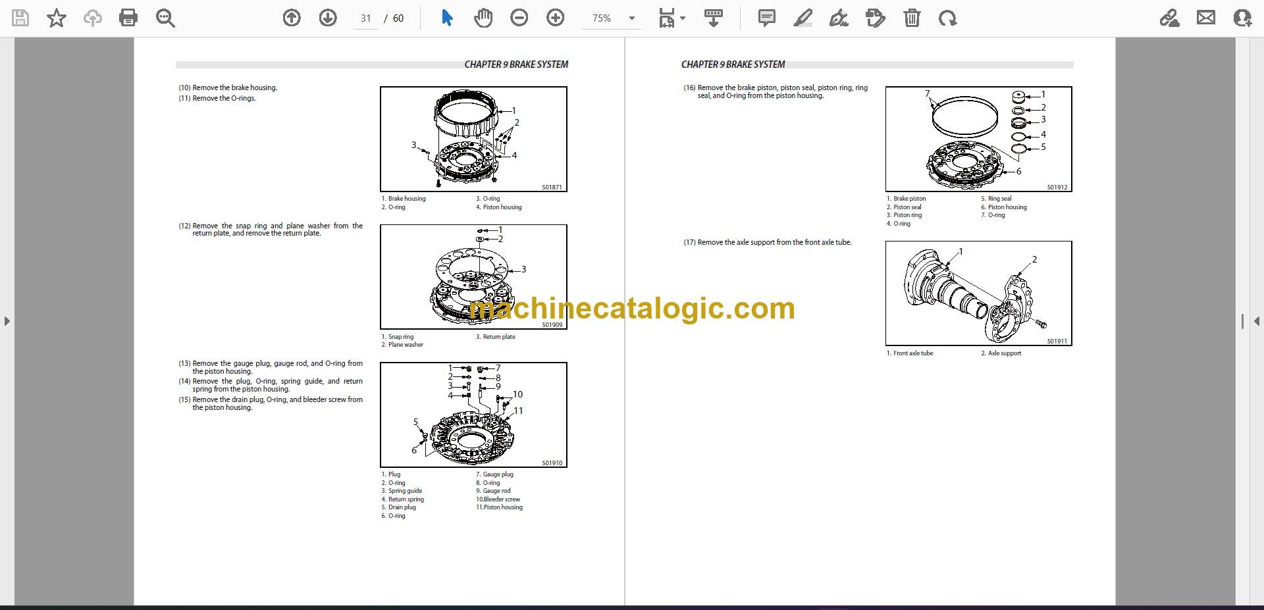Click the "5. Ring seal" legend label
This screenshot has height=610, width=1264.
pos(996,199)
